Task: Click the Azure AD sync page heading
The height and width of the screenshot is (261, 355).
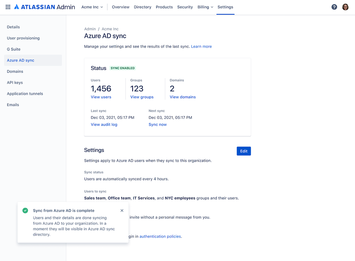Action: pyautogui.click(x=105, y=36)
